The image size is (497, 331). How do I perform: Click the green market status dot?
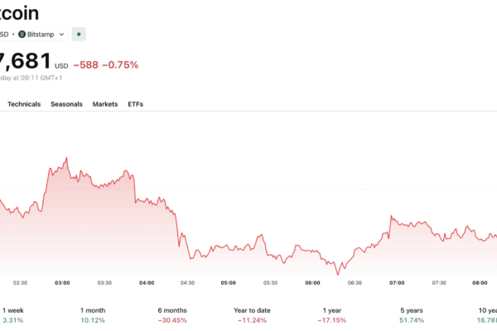(x=79, y=34)
